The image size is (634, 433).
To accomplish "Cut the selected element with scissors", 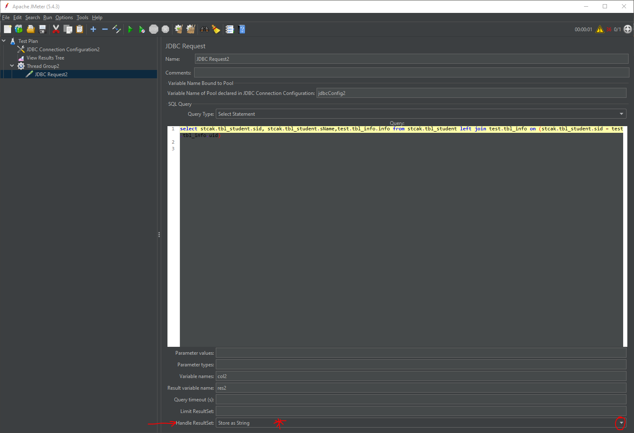I will 56,29.
